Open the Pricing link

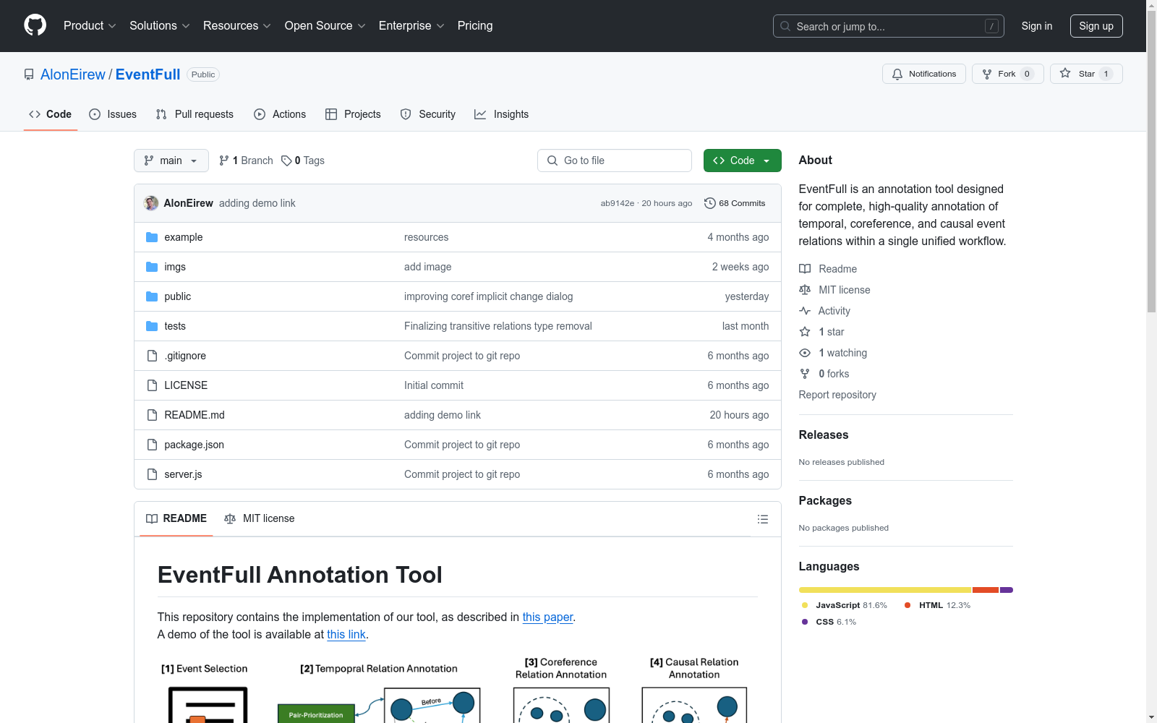(475, 25)
